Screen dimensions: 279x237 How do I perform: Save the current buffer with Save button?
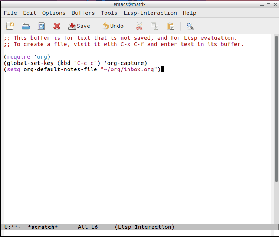pyautogui.click(x=79, y=26)
